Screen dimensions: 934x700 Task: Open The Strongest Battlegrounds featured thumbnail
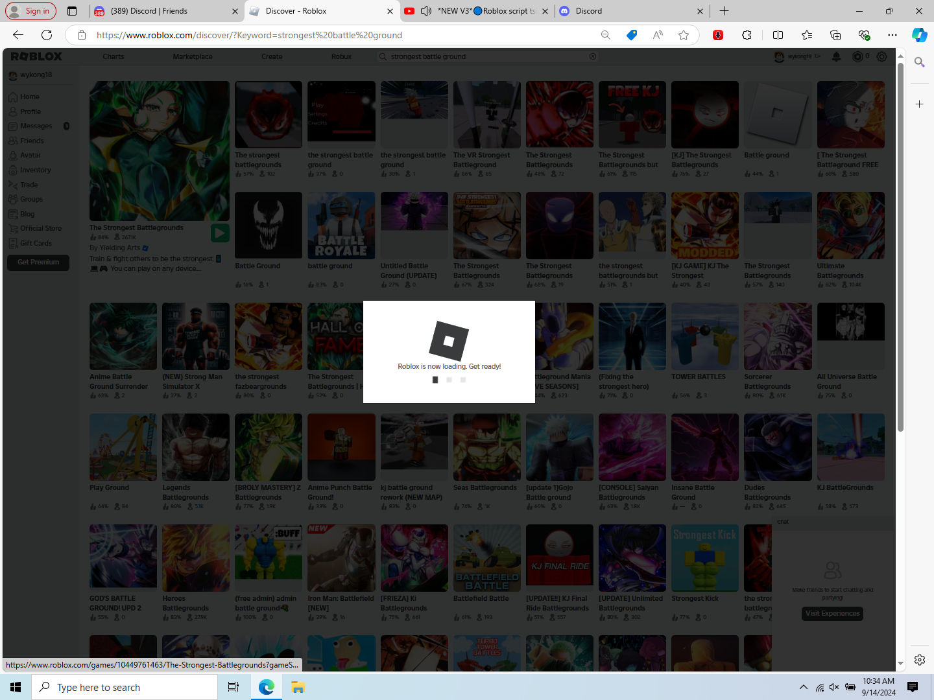pos(160,151)
